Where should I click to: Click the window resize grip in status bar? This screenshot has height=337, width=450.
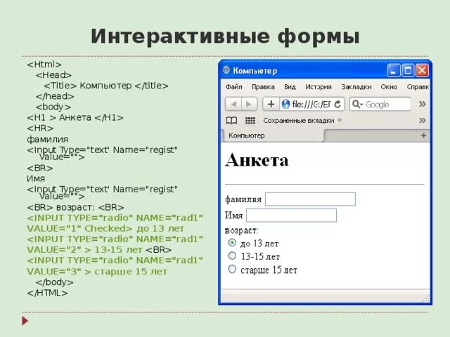click(427, 298)
